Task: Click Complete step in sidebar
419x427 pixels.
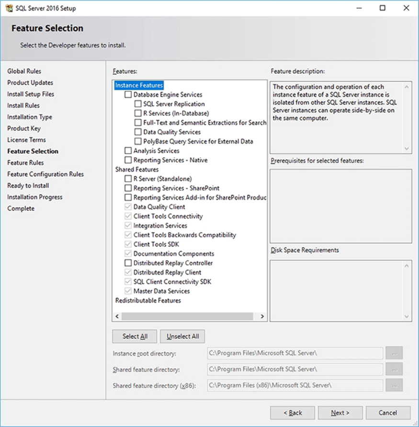Action: point(21,208)
